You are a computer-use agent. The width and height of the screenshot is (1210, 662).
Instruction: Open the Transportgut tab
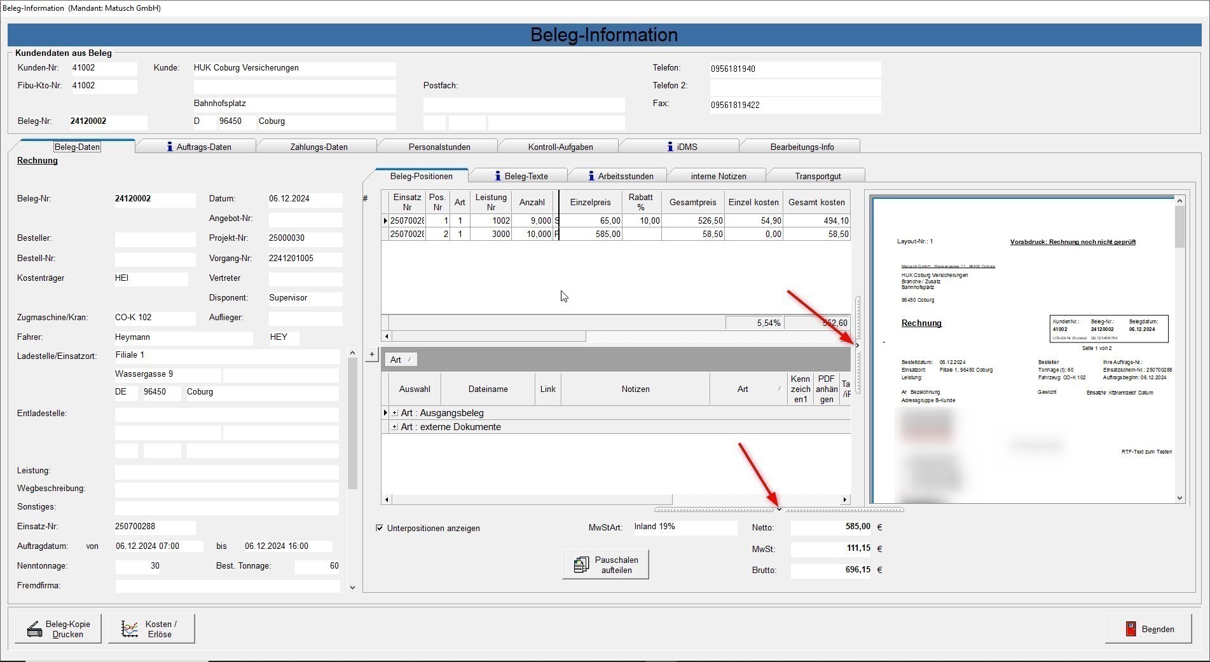pyautogui.click(x=817, y=176)
